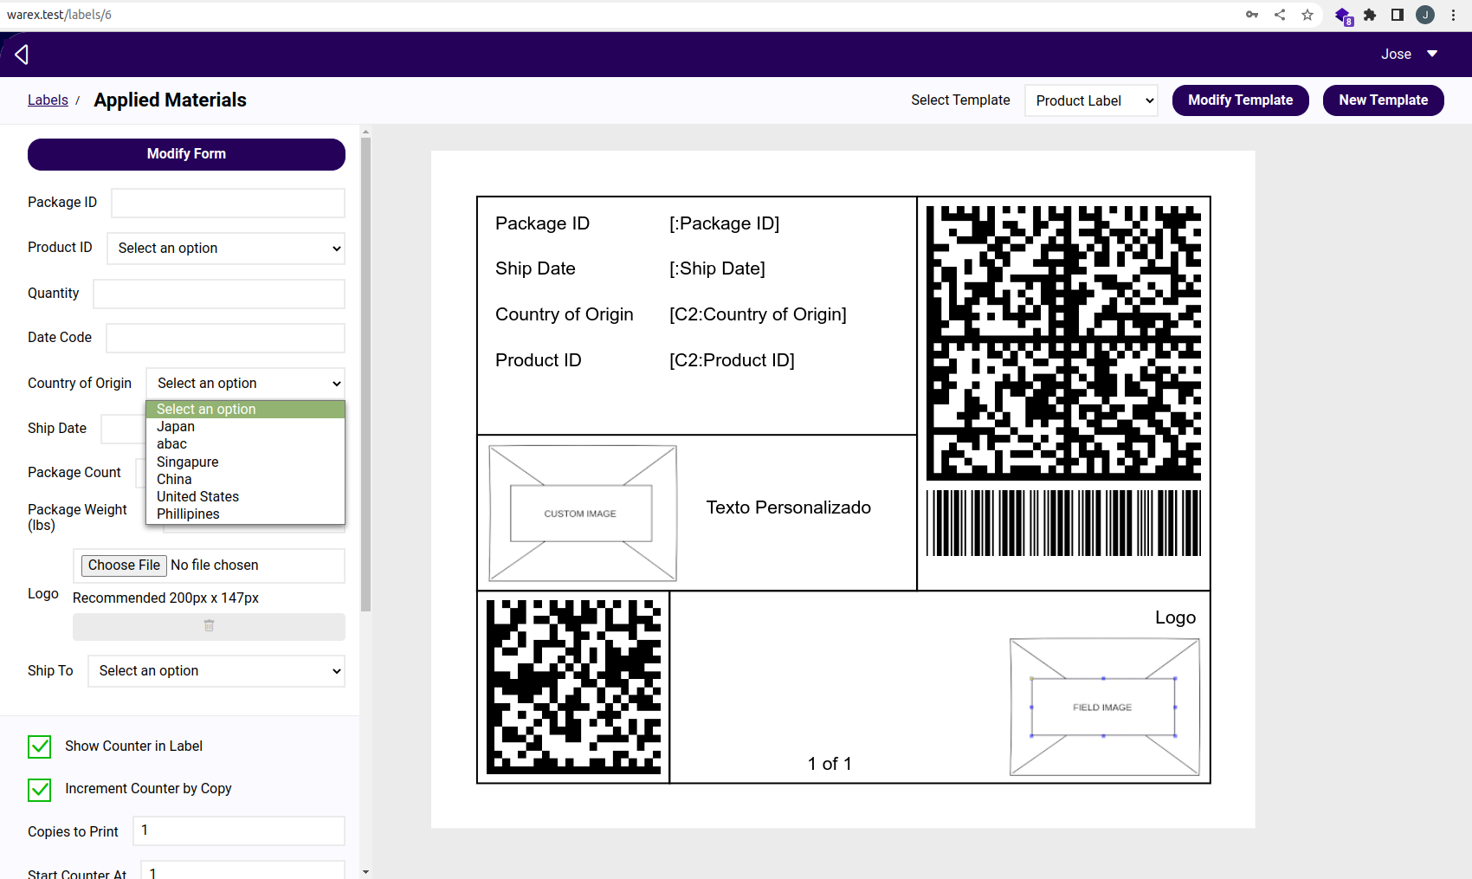Uncheck Increment Counter by Copy
Viewport: 1472px width, 879px height.
pyautogui.click(x=40, y=789)
